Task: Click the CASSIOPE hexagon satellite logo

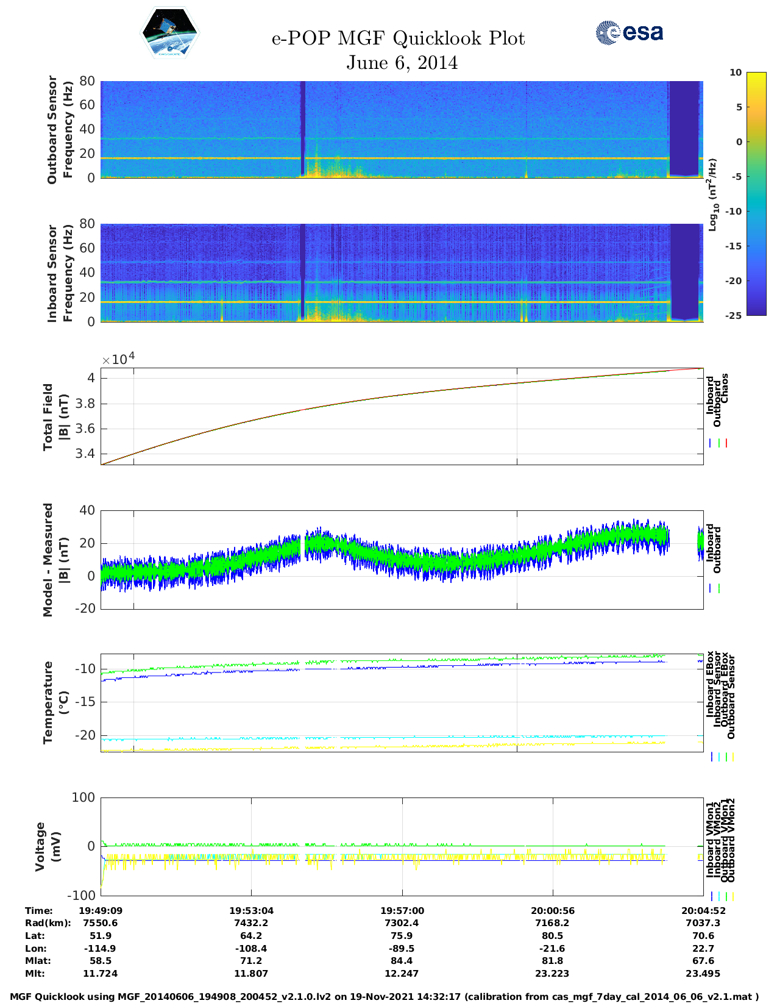Action: (169, 33)
